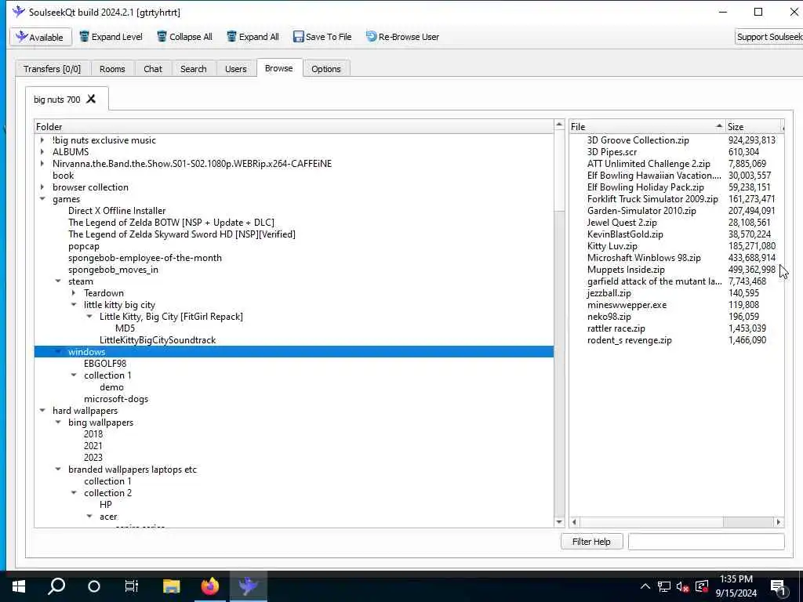Sort files by File column header

(647, 126)
